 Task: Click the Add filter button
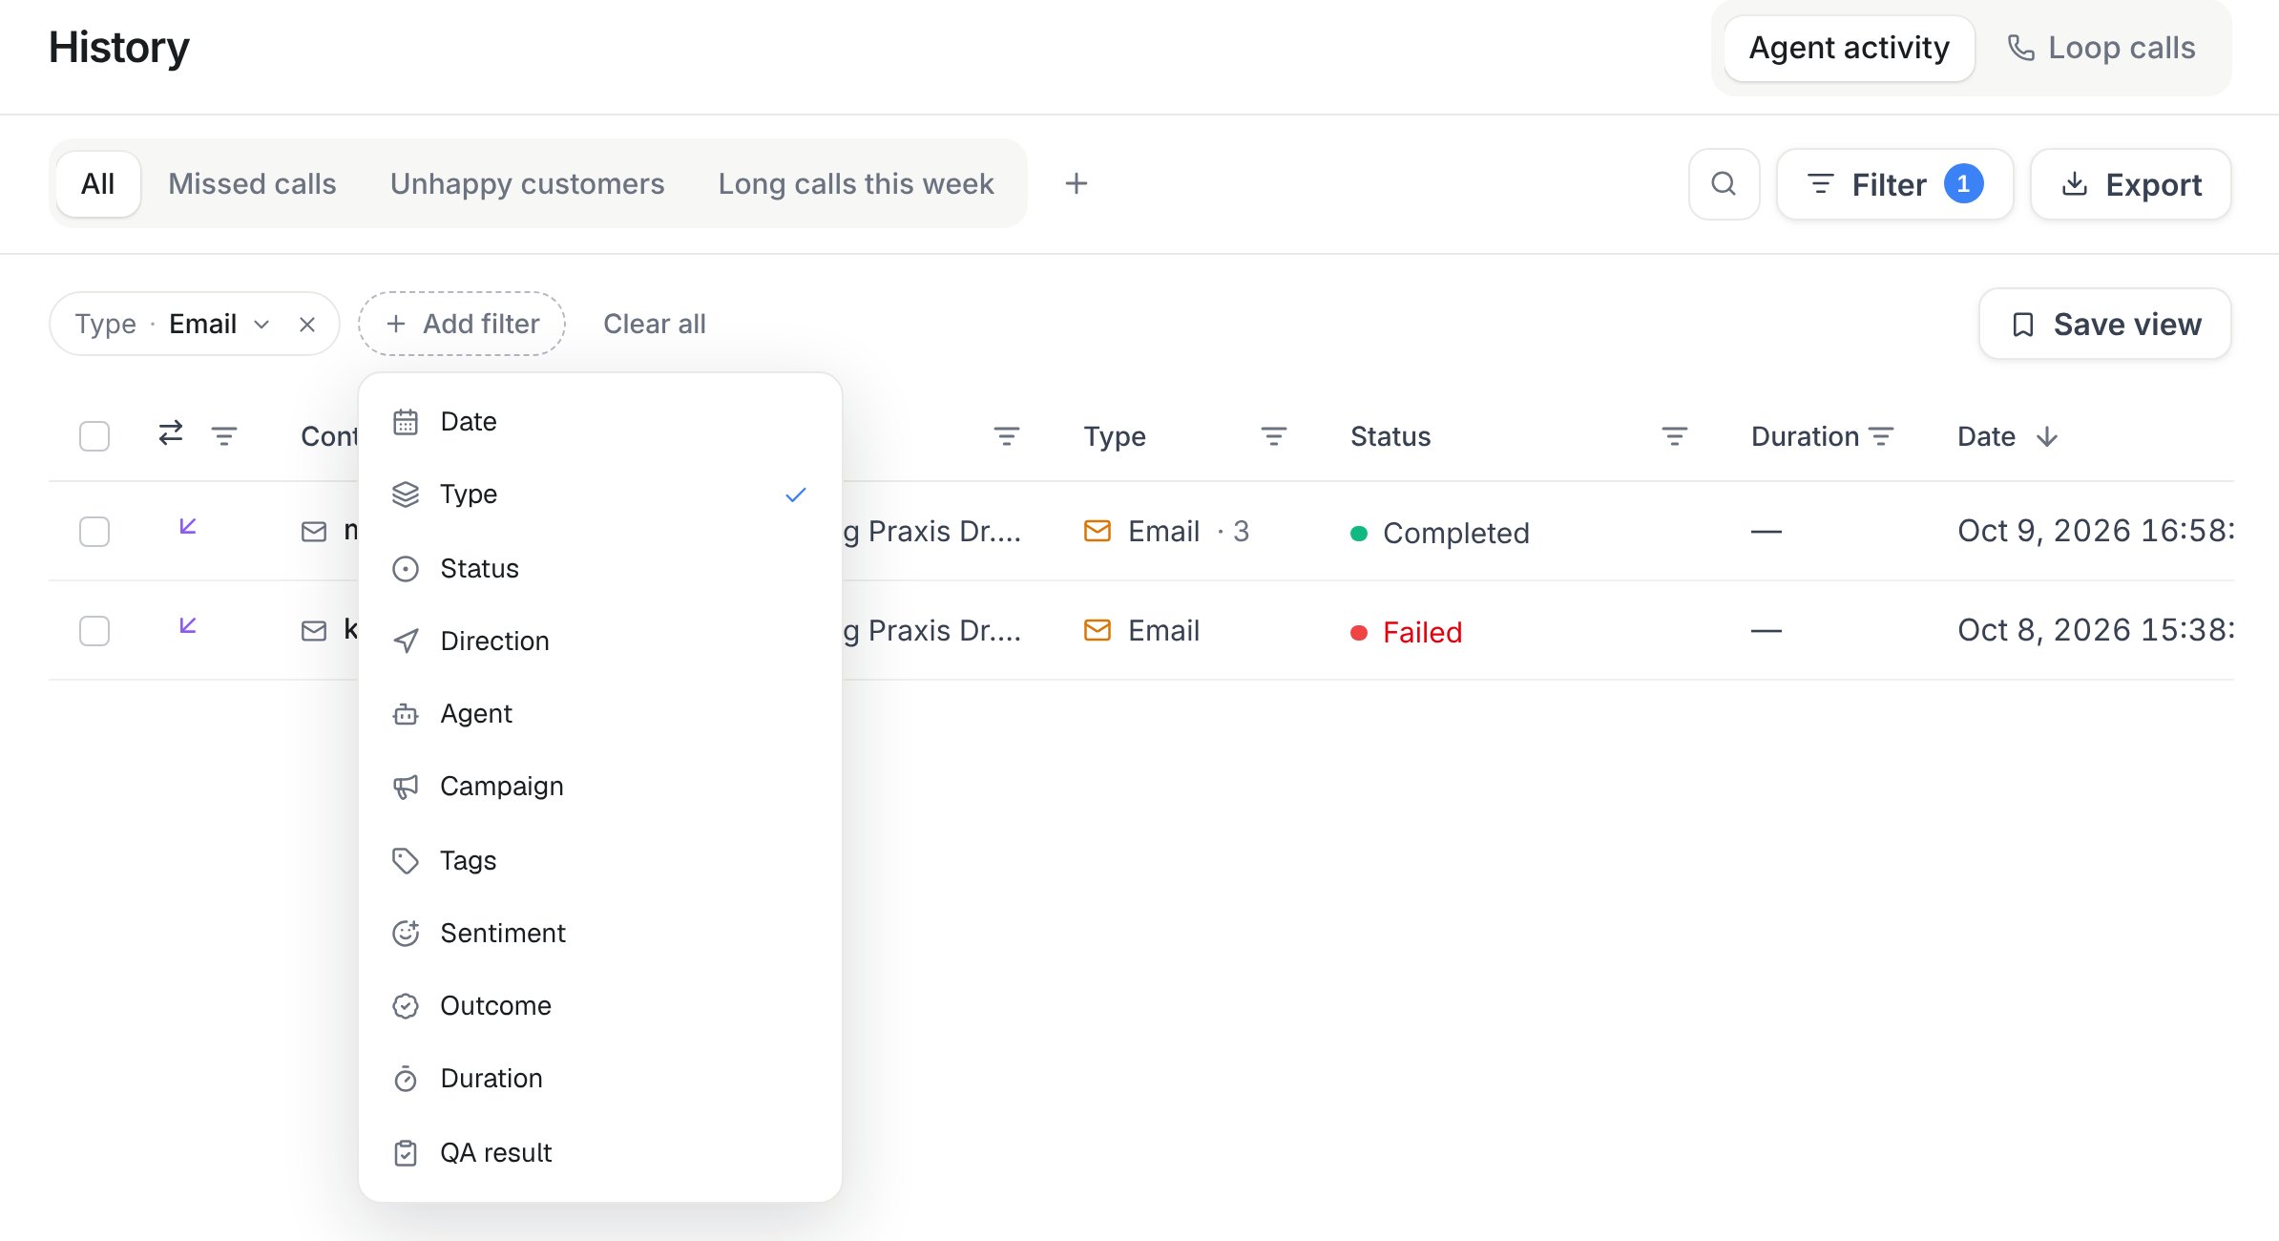pos(462,324)
